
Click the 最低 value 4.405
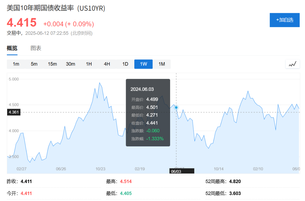click(126, 193)
